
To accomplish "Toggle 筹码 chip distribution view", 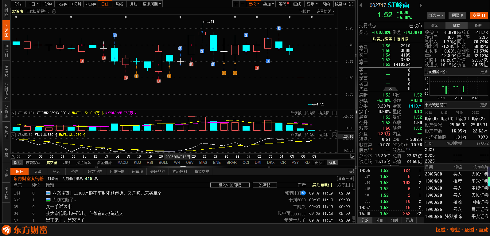I will (x=283, y=4).
